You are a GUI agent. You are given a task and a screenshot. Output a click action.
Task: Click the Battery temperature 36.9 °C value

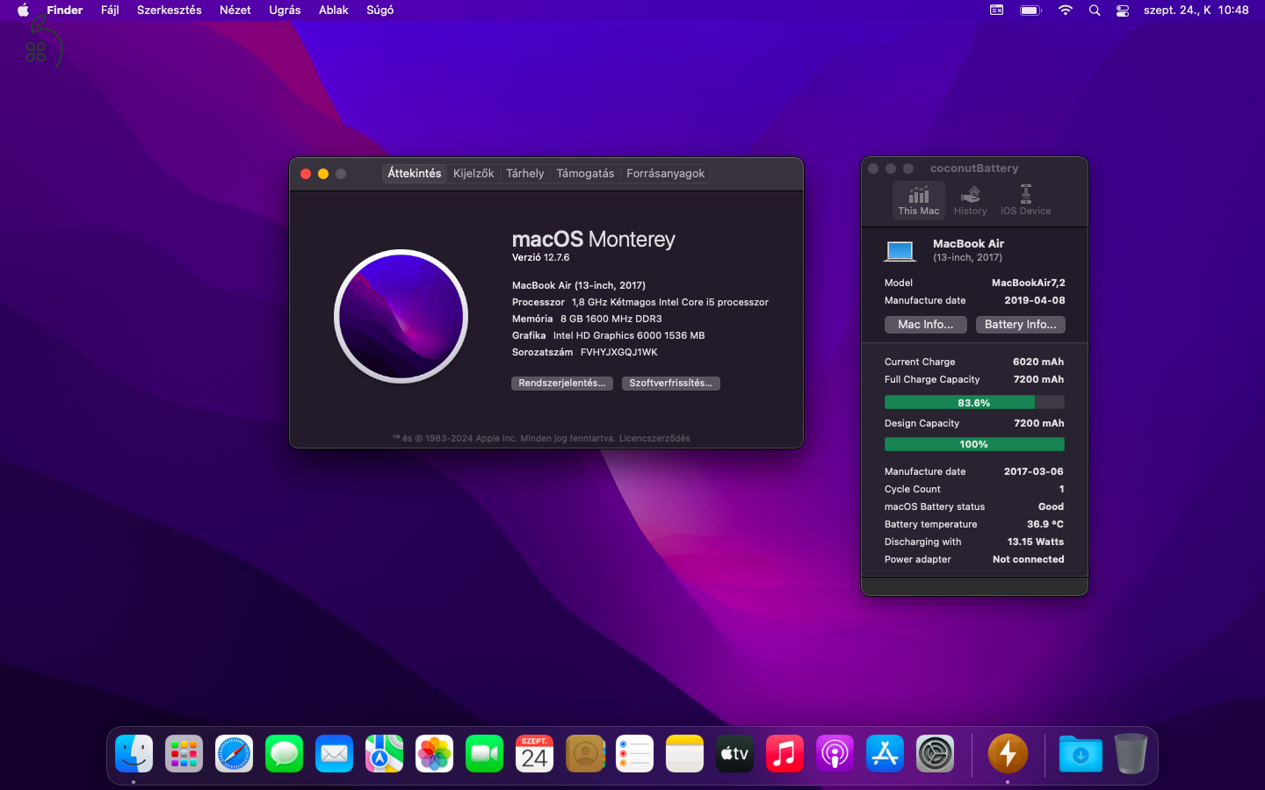[x=1045, y=525]
